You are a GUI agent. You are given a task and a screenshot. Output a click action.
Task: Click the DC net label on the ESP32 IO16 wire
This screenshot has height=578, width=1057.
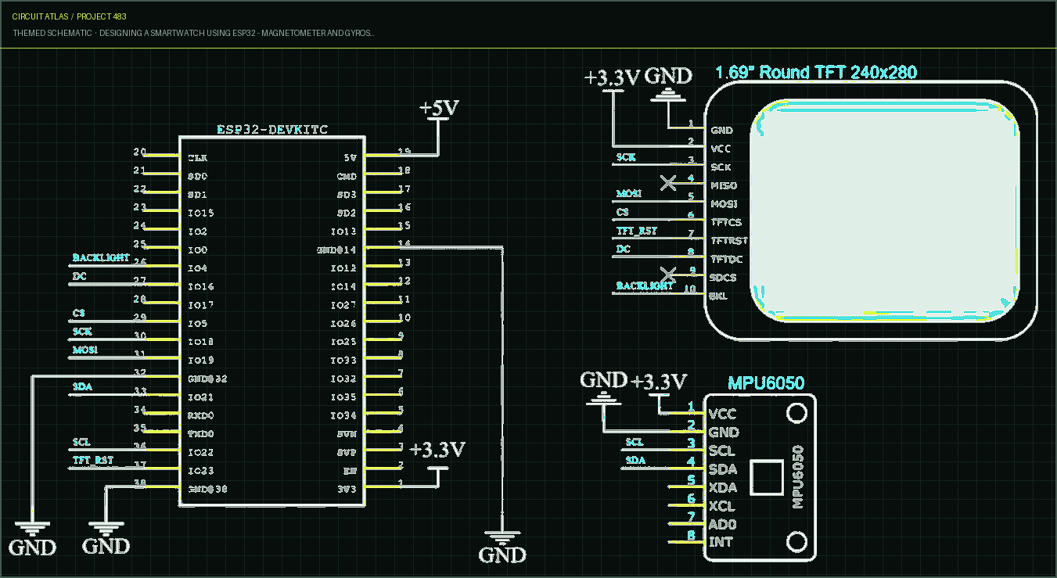click(79, 276)
